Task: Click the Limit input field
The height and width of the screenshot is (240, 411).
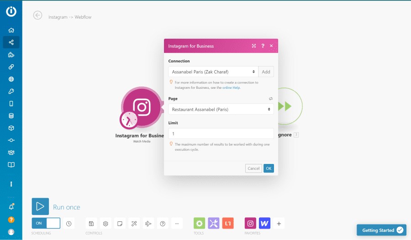Action: coord(221,133)
